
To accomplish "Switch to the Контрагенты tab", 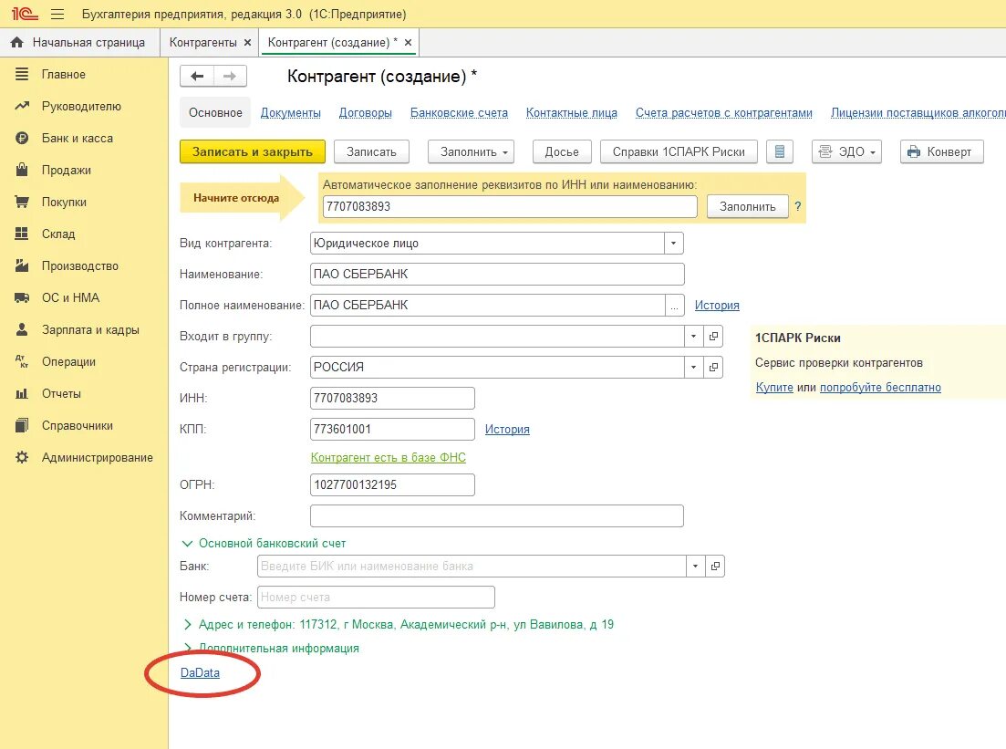I will (202, 43).
